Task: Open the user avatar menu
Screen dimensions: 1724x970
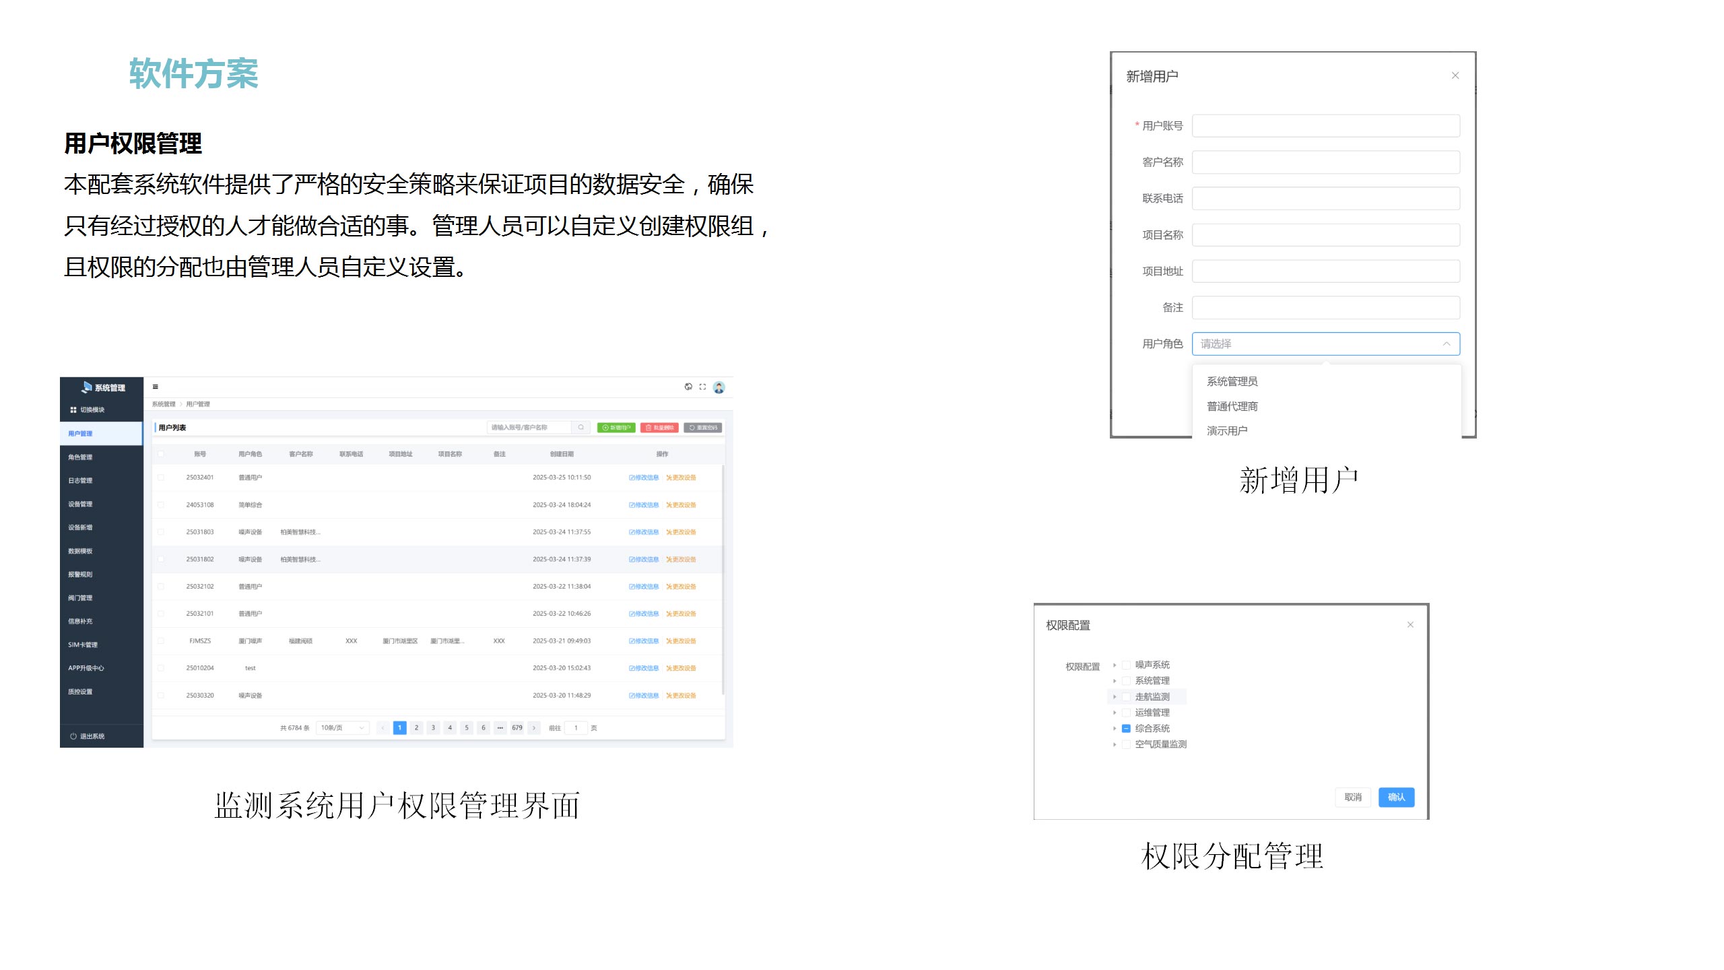Action: point(719,387)
